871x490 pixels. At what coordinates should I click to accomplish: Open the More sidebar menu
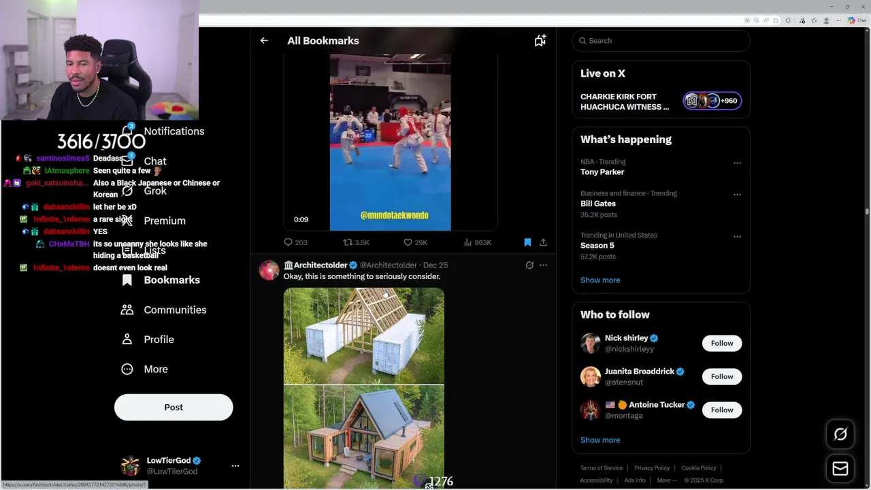point(155,369)
